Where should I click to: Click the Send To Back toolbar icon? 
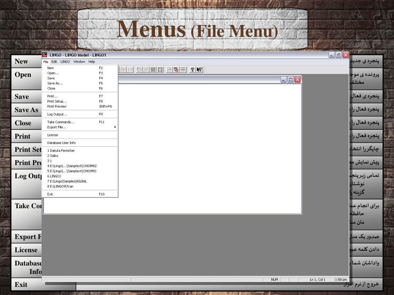pos(169,70)
